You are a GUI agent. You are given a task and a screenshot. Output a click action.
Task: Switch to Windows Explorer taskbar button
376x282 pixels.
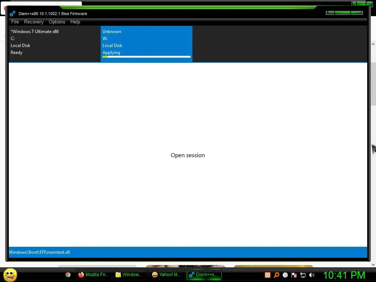pos(130,275)
